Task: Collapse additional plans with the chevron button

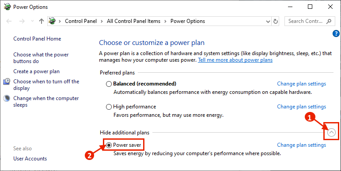Action: coord(331,132)
